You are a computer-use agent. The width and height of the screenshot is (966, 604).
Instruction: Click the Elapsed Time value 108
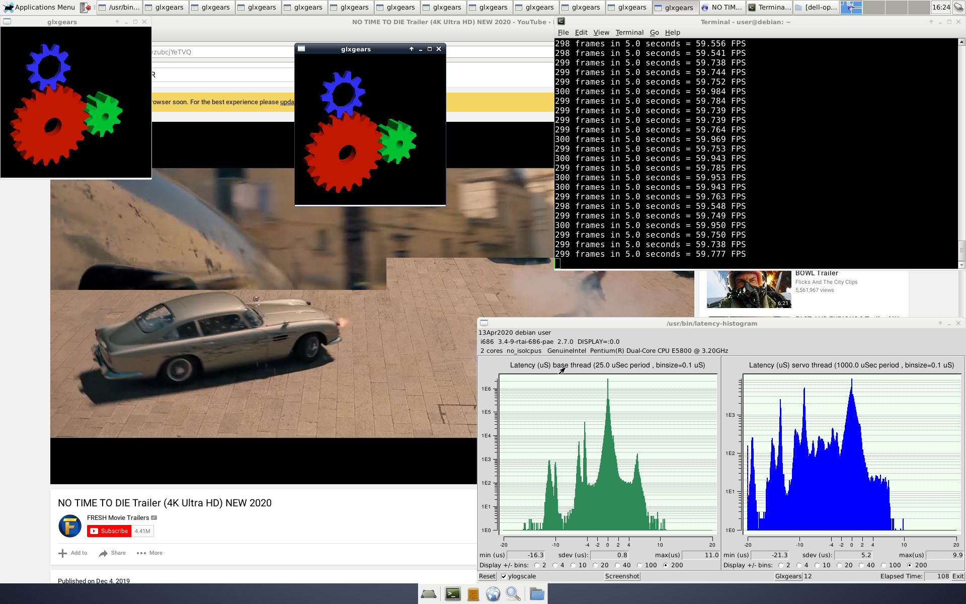tap(937, 576)
